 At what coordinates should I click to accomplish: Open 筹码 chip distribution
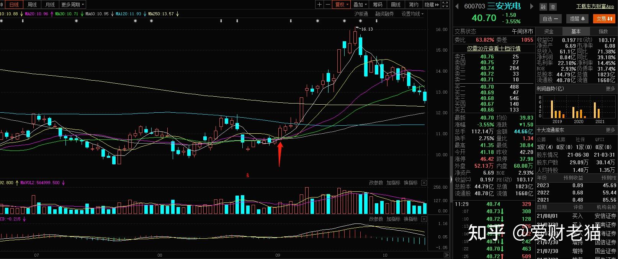tap(378, 5)
